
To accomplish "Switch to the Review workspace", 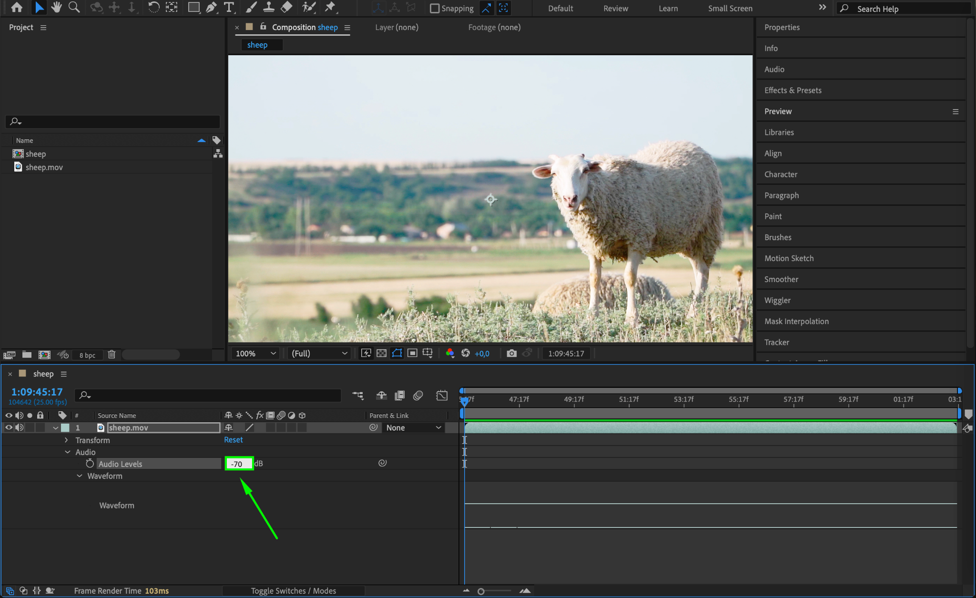I will tap(615, 8).
